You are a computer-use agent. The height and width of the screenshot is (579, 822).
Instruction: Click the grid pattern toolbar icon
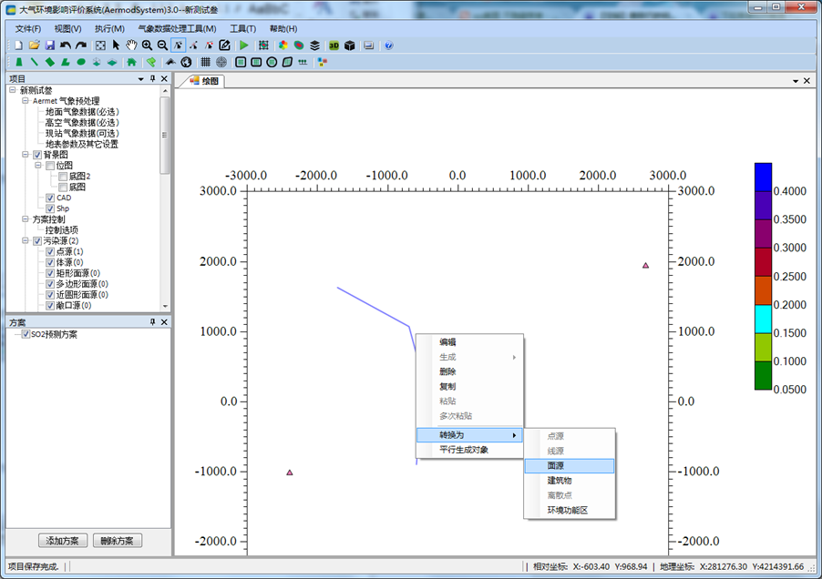206,62
